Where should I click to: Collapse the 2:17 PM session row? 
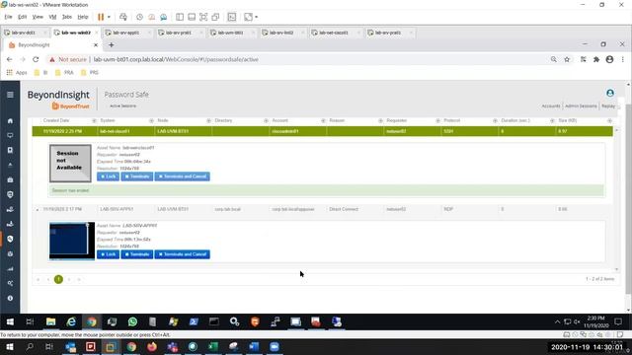tap(38, 210)
